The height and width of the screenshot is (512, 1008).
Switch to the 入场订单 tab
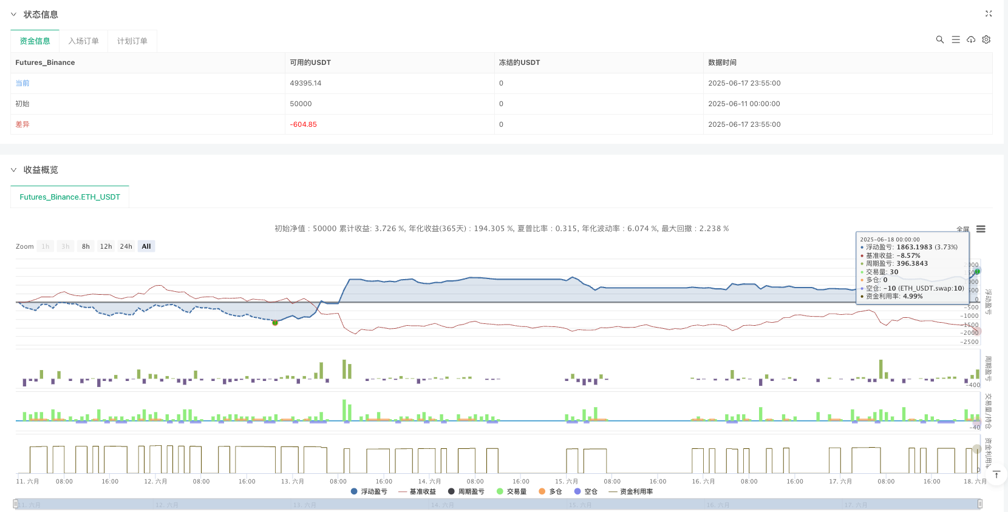(x=83, y=41)
